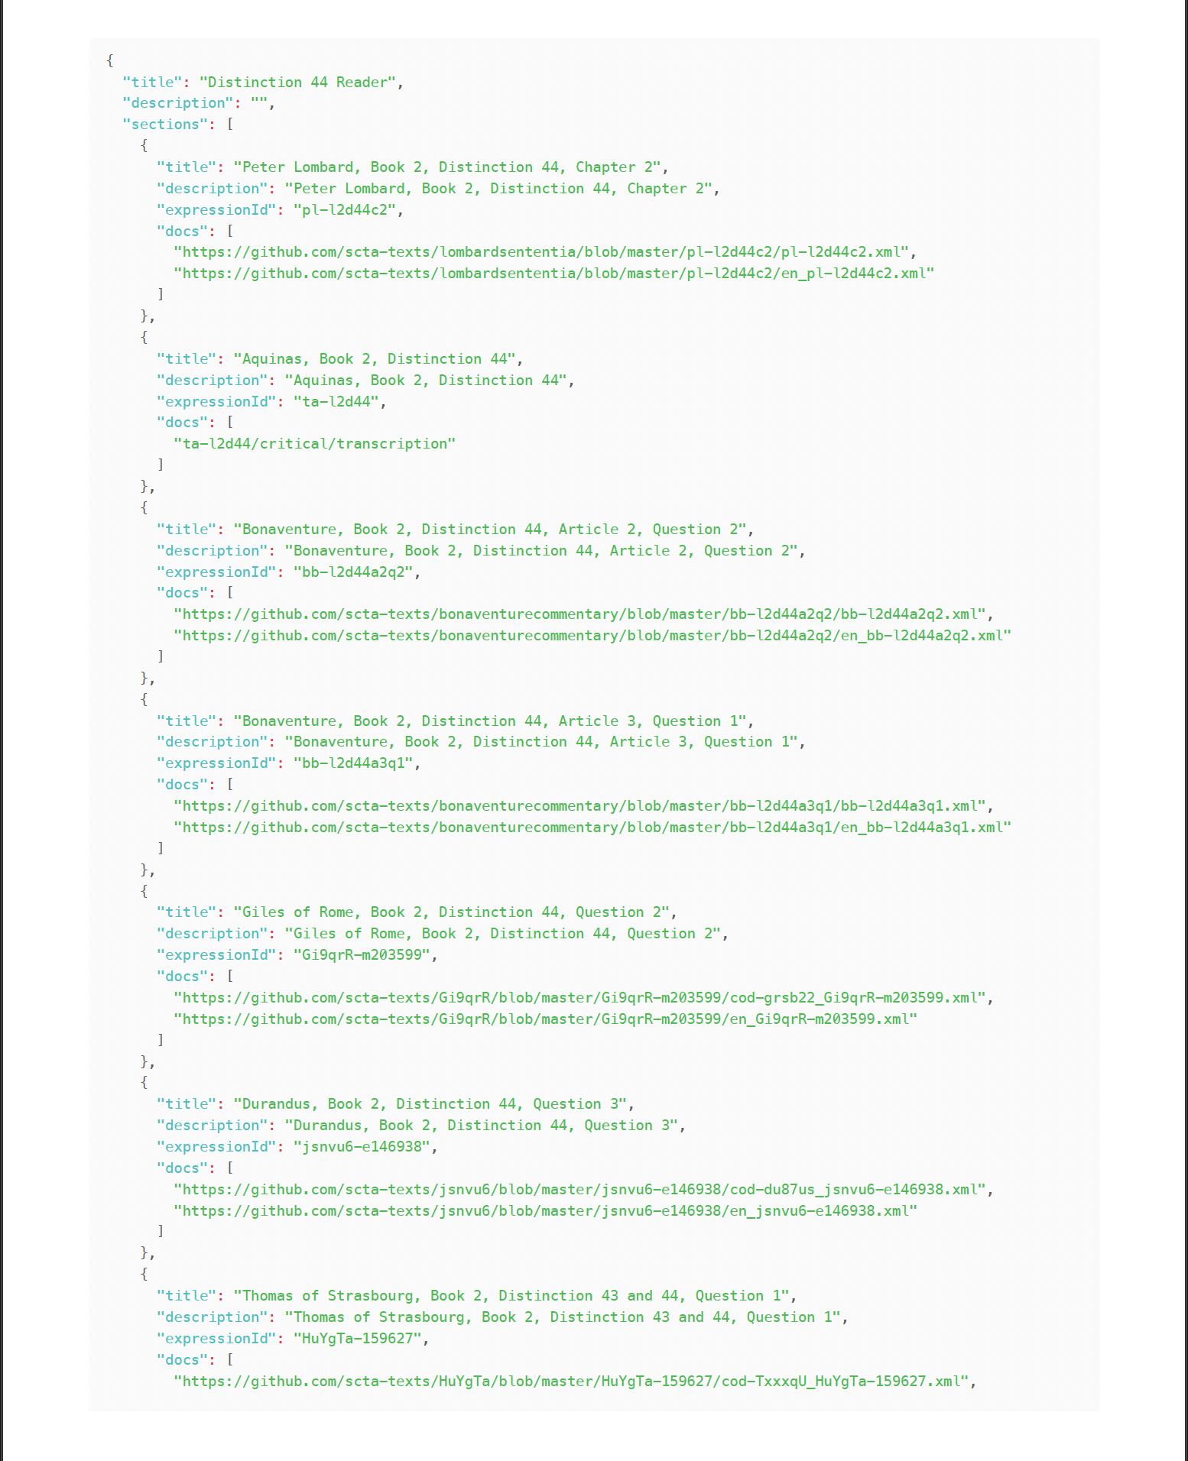
Task: Click the title "Bonaventure, Book 2, Distinction 44, Article 2, Question 2"
Action: point(490,530)
